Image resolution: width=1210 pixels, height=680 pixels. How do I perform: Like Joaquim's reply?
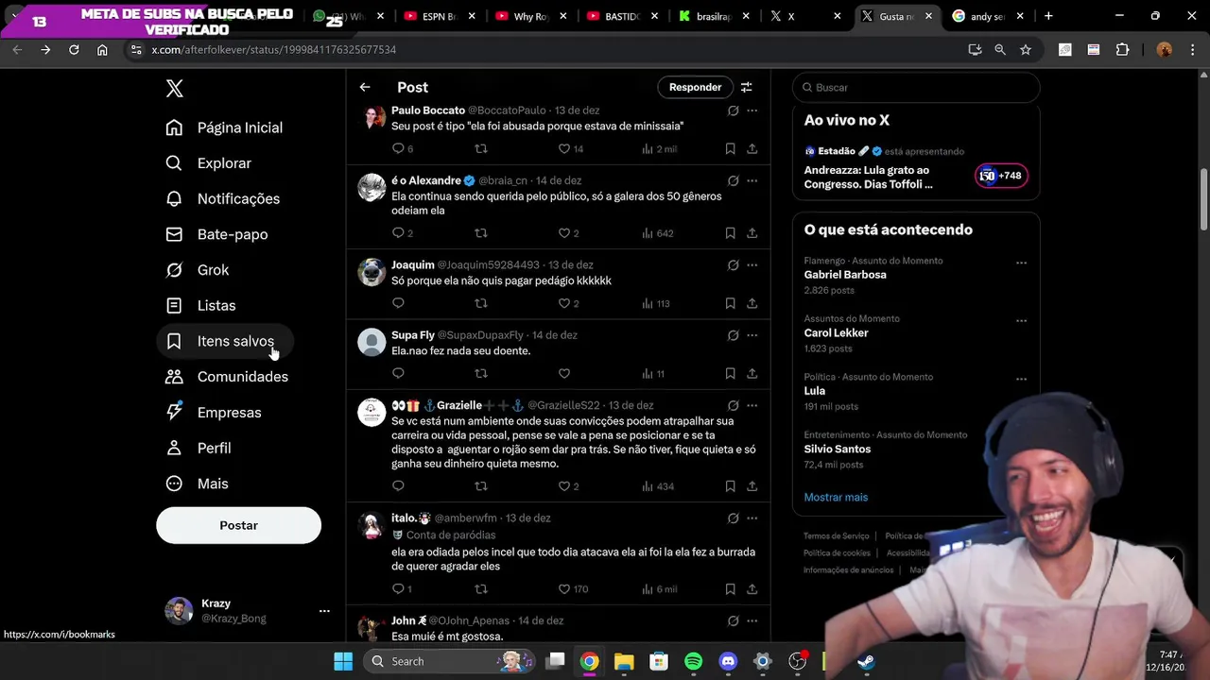pyautogui.click(x=564, y=303)
